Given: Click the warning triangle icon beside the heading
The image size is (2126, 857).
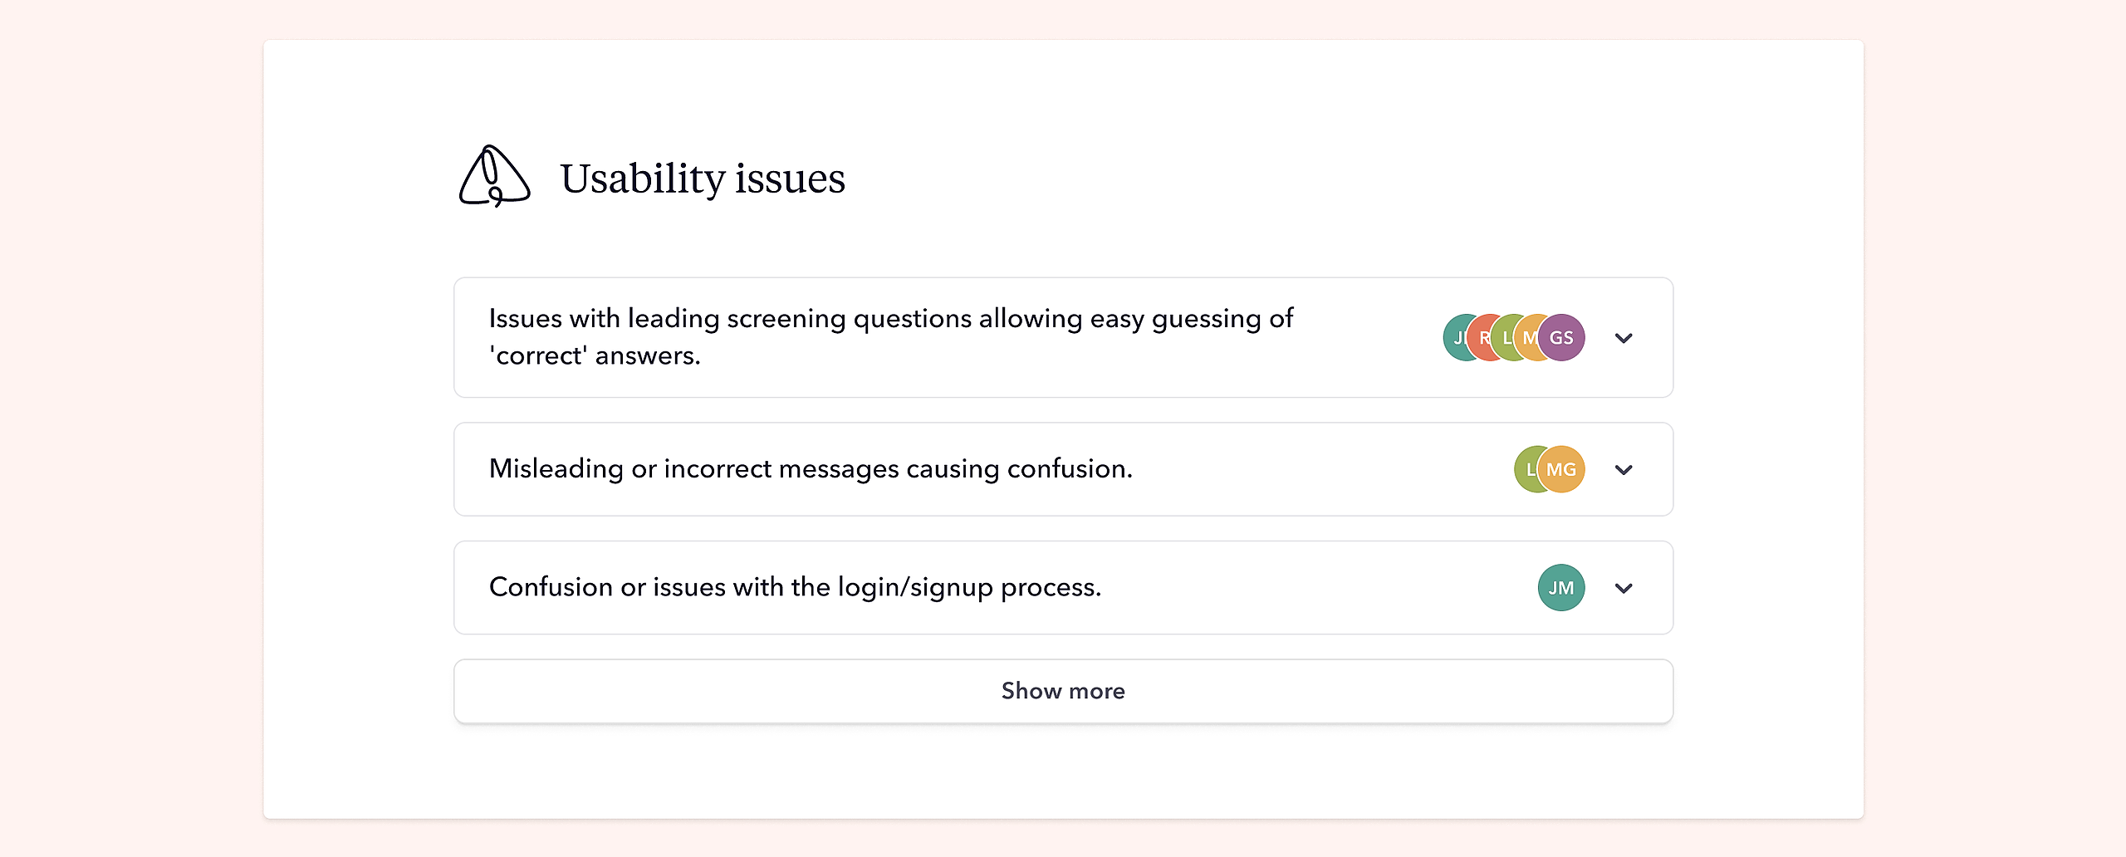Looking at the screenshot, I should tap(494, 176).
